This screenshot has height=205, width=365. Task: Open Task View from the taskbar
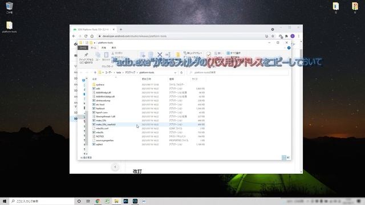click(x=88, y=201)
